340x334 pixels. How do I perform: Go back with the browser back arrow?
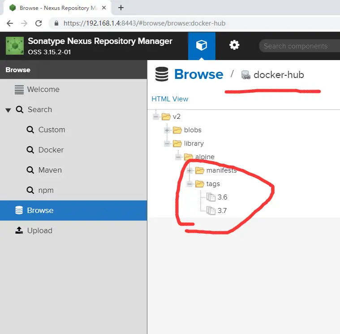tap(10, 23)
